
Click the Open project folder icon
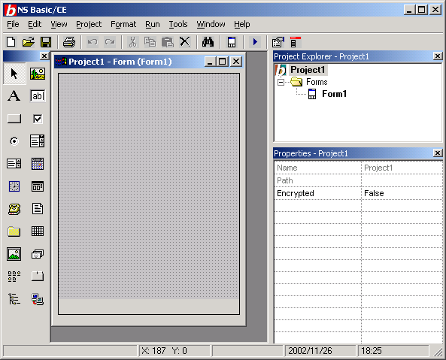click(x=28, y=42)
